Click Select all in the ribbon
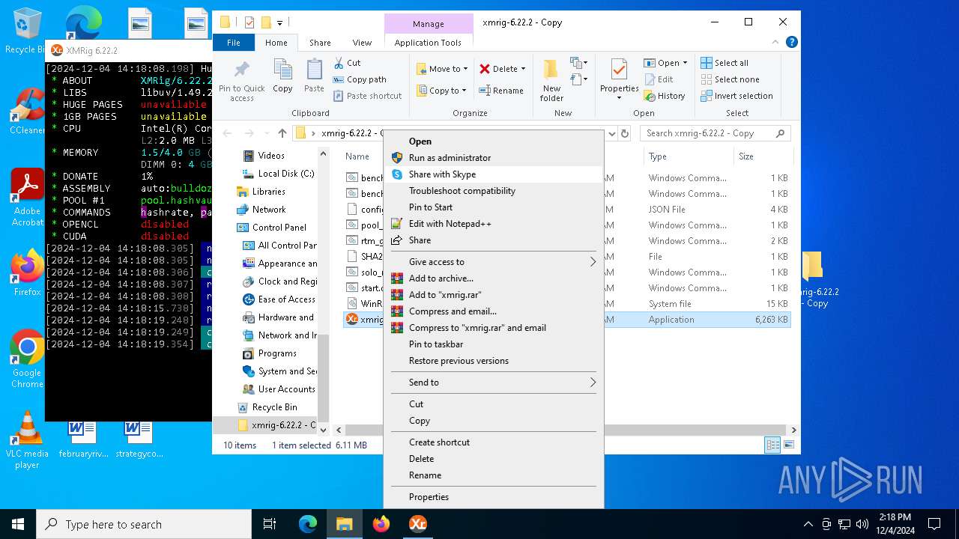 pyautogui.click(x=724, y=63)
